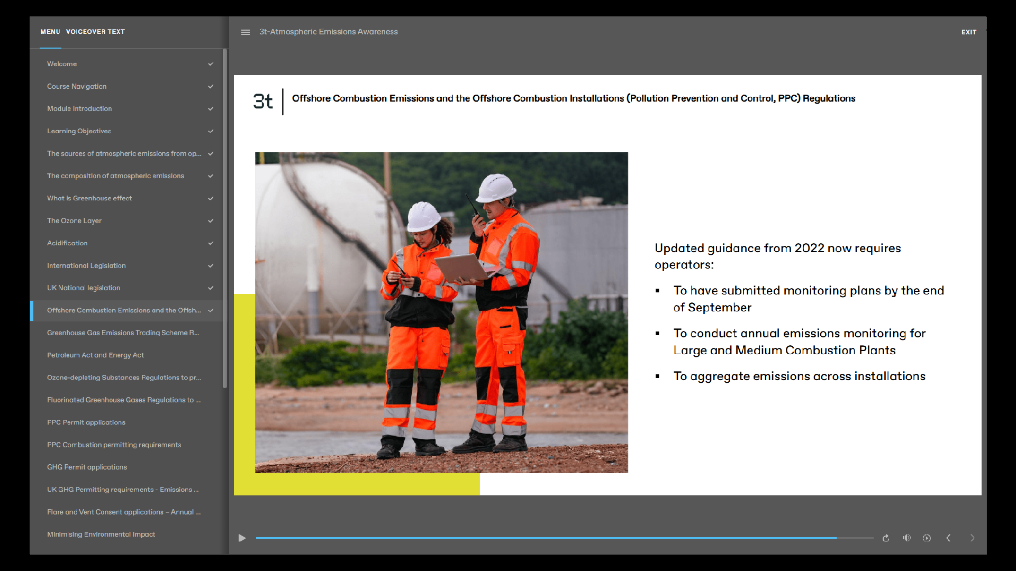Image resolution: width=1016 pixels, height=571 pixels.
Task: Go to the previous slide arrow
Action: (948, 538)
